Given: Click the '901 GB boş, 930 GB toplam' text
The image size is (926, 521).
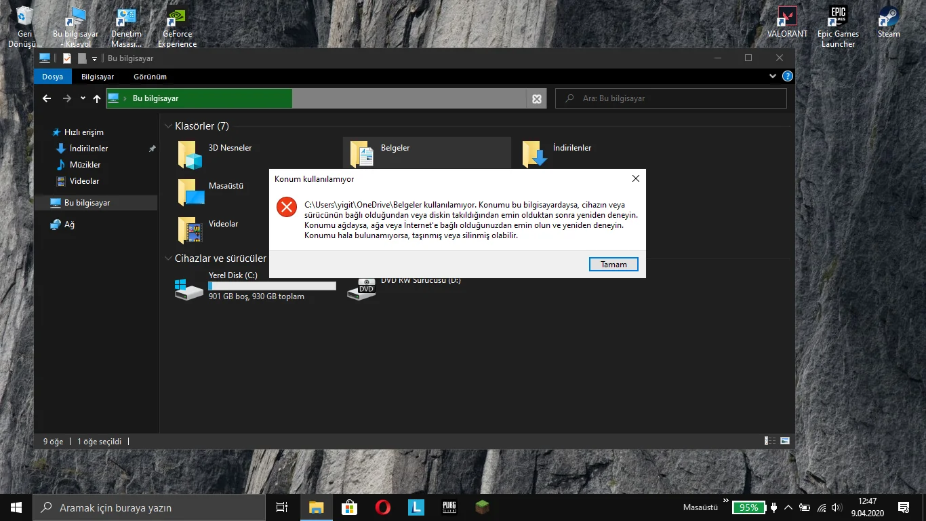Looking at the screenshot, I should coord(256,296).
